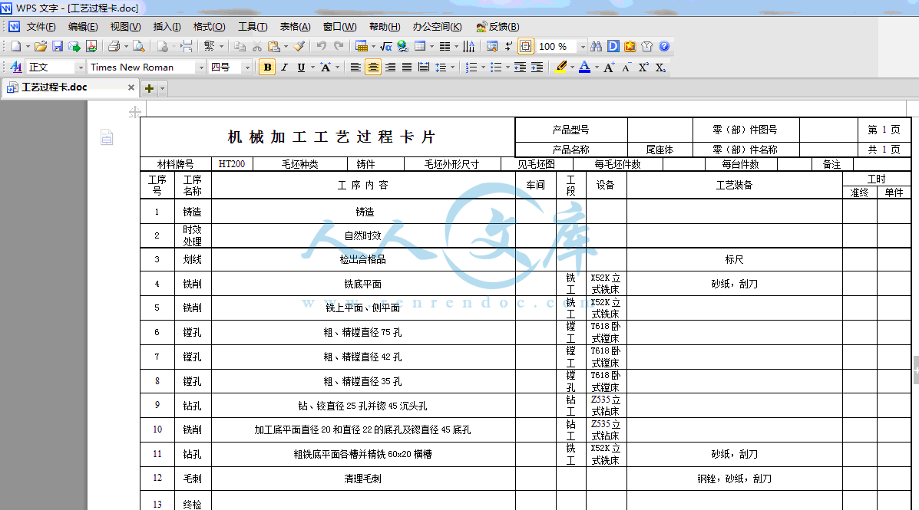Paste clipboard contents icon
This screenshot has height=510, width=919.
tap(274, 46)
